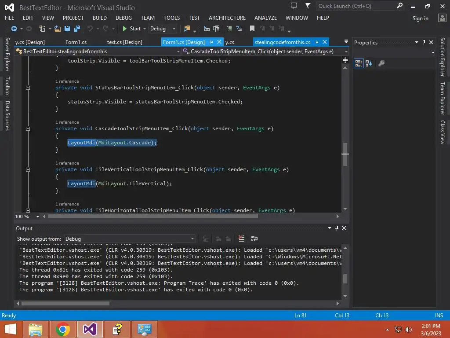This screenshot has width=450, height=338.
Task: Open the Show output from dropdown
Action: (x=130, y=239)
